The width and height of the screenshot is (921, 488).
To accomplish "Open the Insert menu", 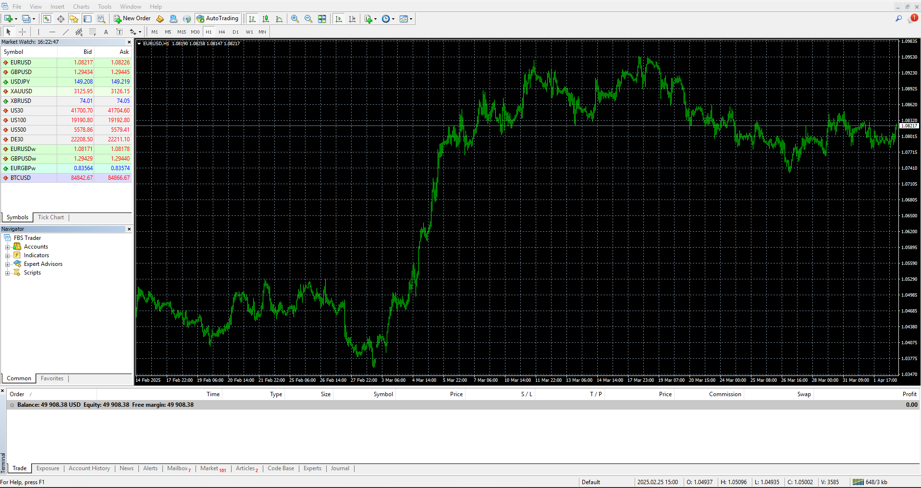I will [x=57, y=6].
